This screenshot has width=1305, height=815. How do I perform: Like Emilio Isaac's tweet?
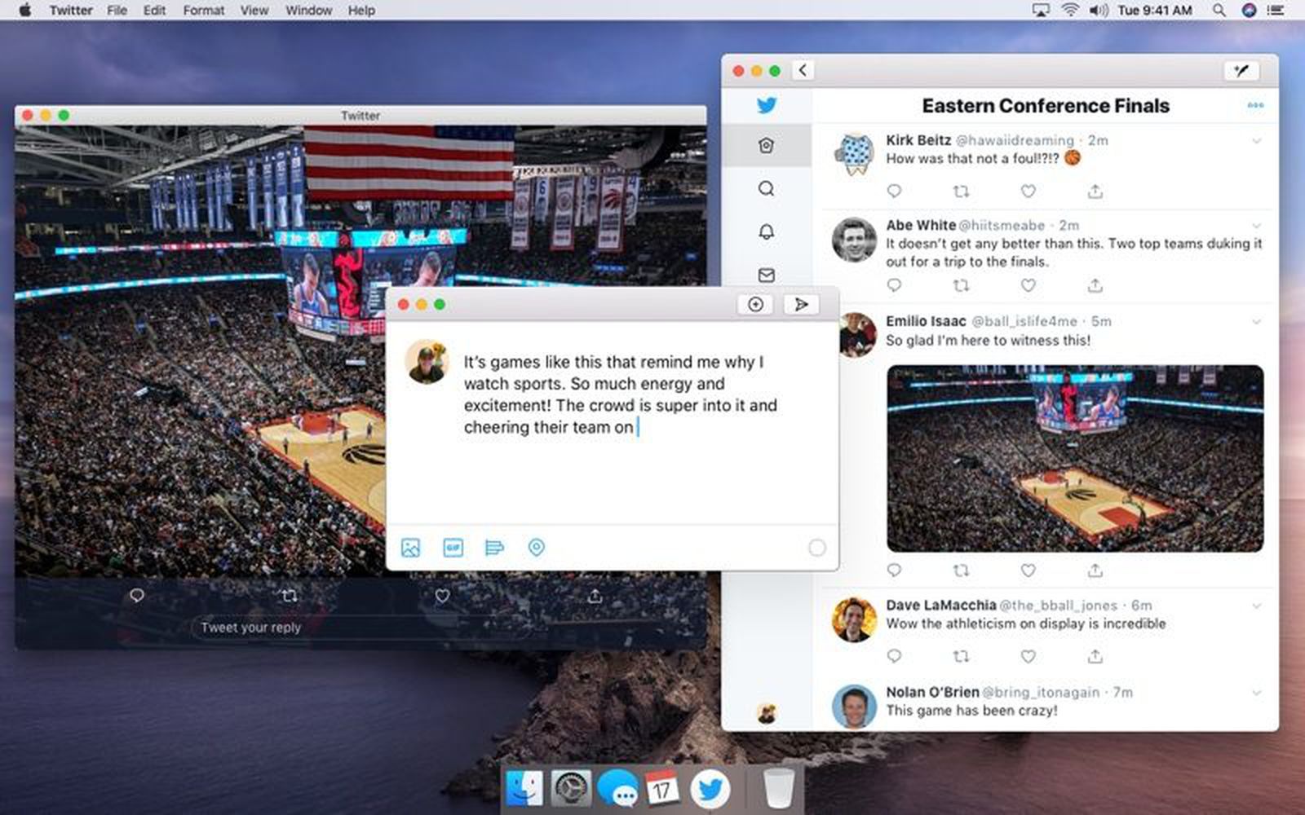[x=1028, y=570]
